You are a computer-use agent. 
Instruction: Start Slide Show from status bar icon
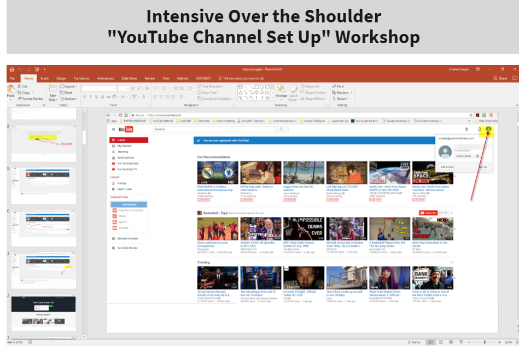(461, 343)
